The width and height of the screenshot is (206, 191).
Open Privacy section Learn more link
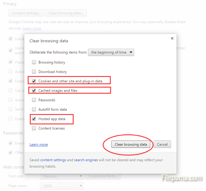32,28
